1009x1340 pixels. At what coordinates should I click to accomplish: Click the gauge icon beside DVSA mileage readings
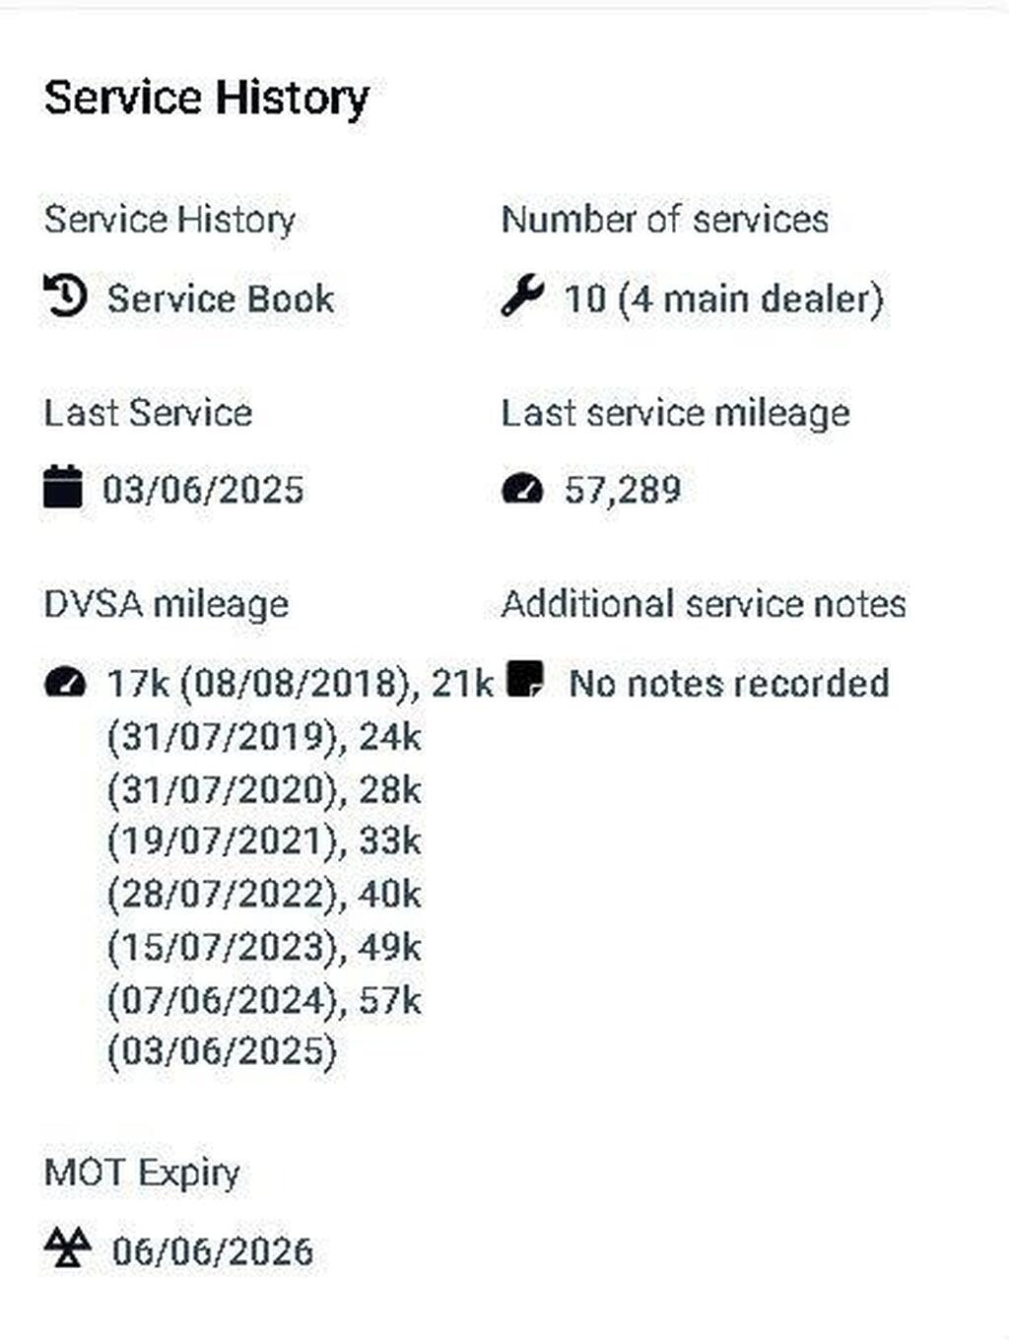click(x=66, y=682)
